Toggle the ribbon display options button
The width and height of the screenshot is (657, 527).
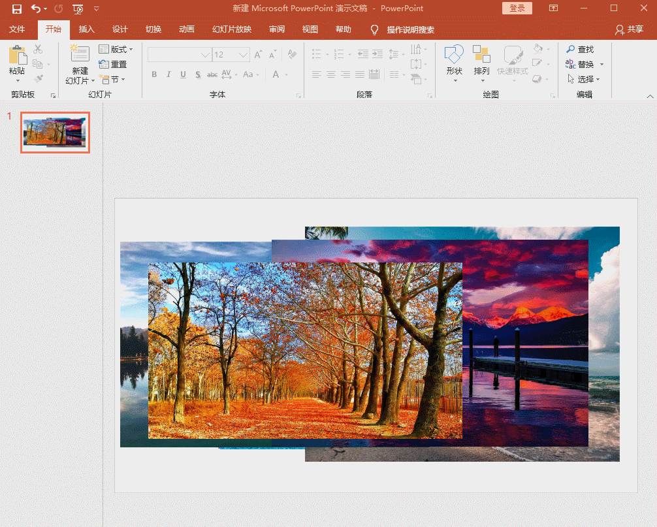[553, 8]
